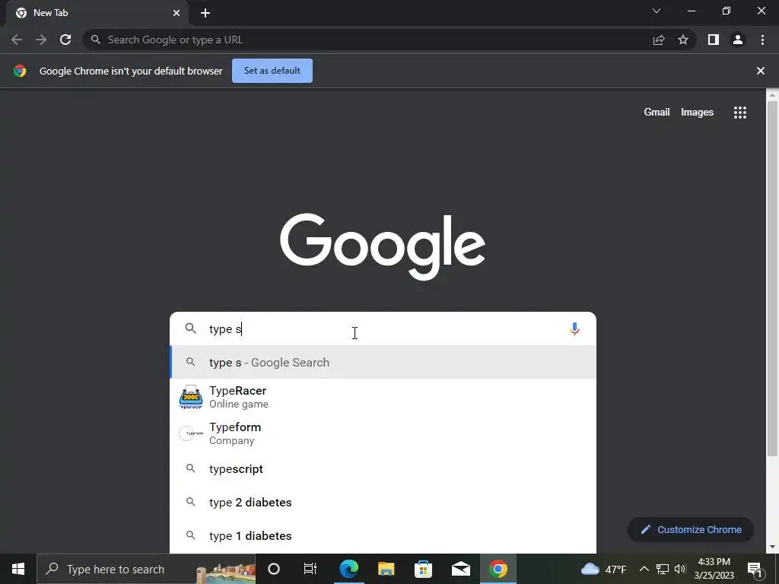
Task: Reload the page with the refresh icon
Action: click(x=65, y=40)
